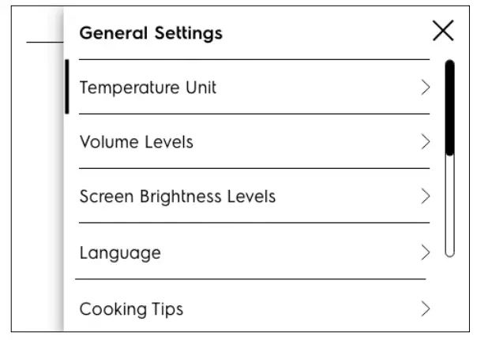The image size is (477, 340).
Task: Click blank area in the Cooking Tips row
Action: click(x=300, y=308)
